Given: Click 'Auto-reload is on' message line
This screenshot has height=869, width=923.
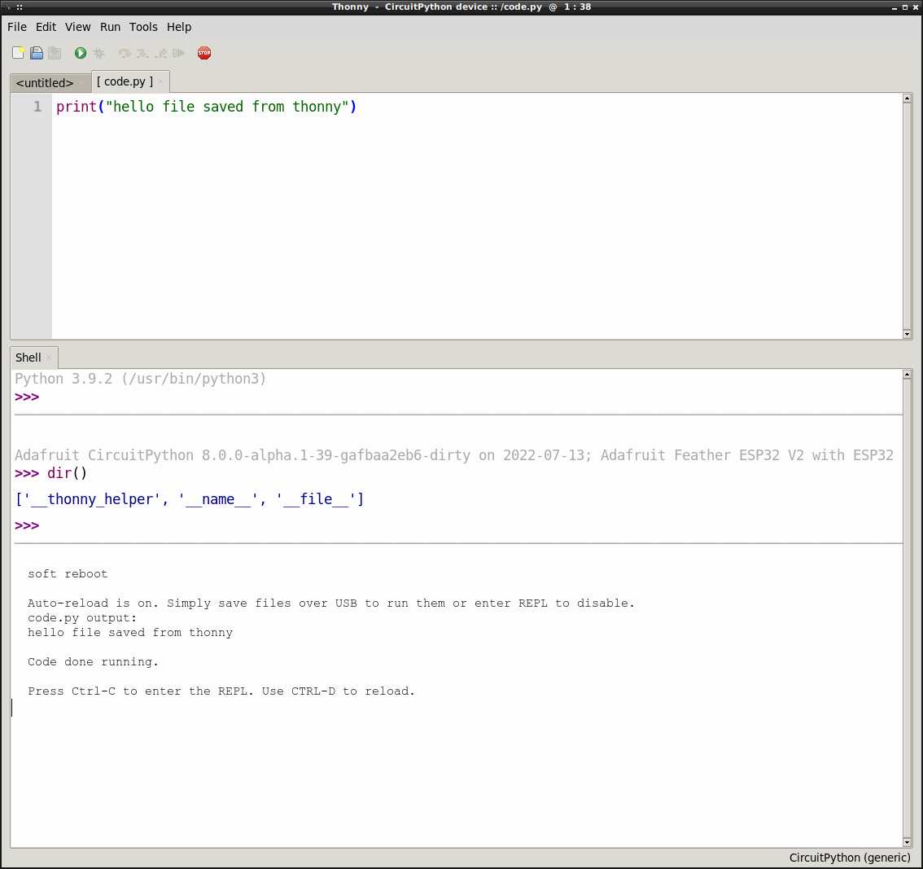Looking at the screenshot, I should coord(331,603).
